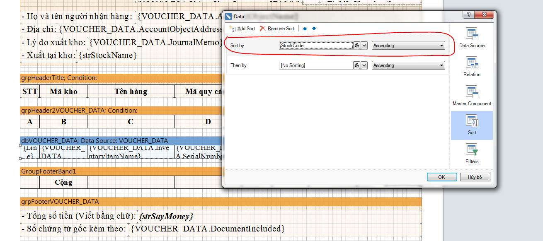The height and width of the screenshot is (241, 543).
Task: Cancel with the Hủy bỏ button
Action: click(475, 177)
